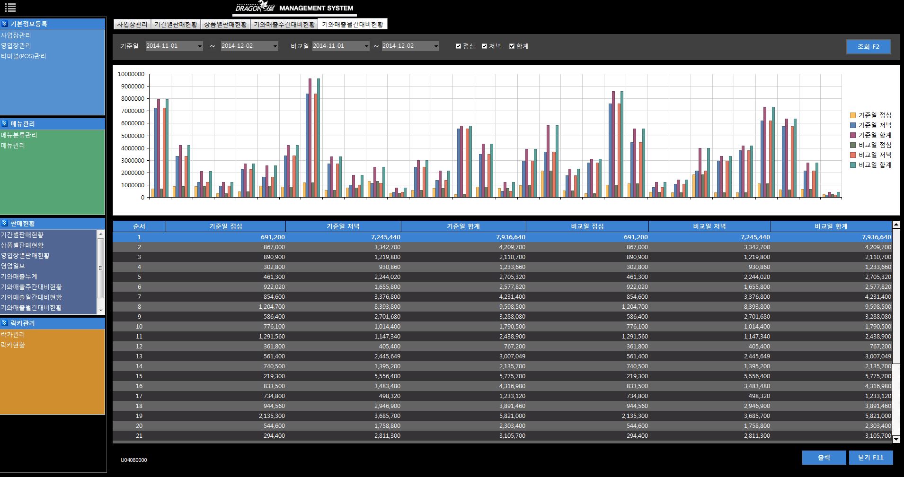904x477 pixels.
Task: Click the table scroll-up arrow icon
Action: click(x=895, y=225)
